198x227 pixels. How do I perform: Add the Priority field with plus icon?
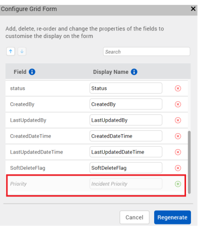(178, 184)
